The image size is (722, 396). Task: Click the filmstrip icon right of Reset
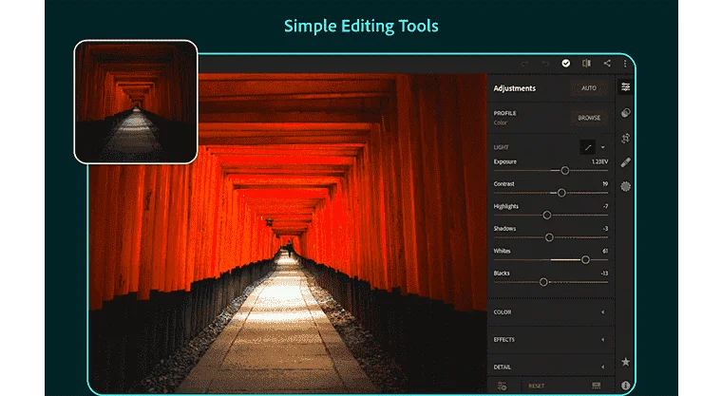click(597, 386)
